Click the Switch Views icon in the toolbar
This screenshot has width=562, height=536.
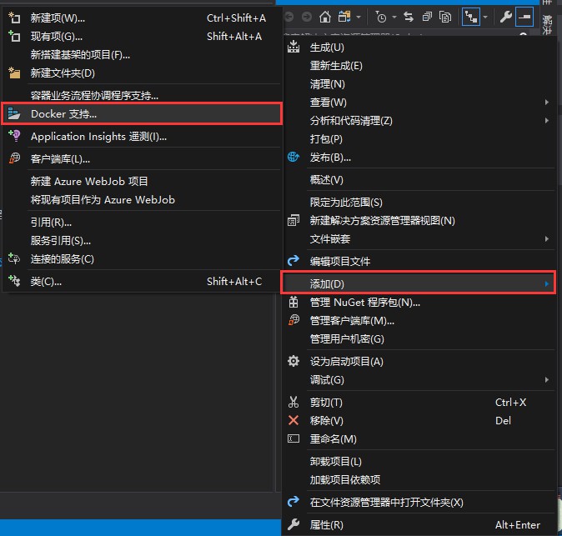(344, 17)
